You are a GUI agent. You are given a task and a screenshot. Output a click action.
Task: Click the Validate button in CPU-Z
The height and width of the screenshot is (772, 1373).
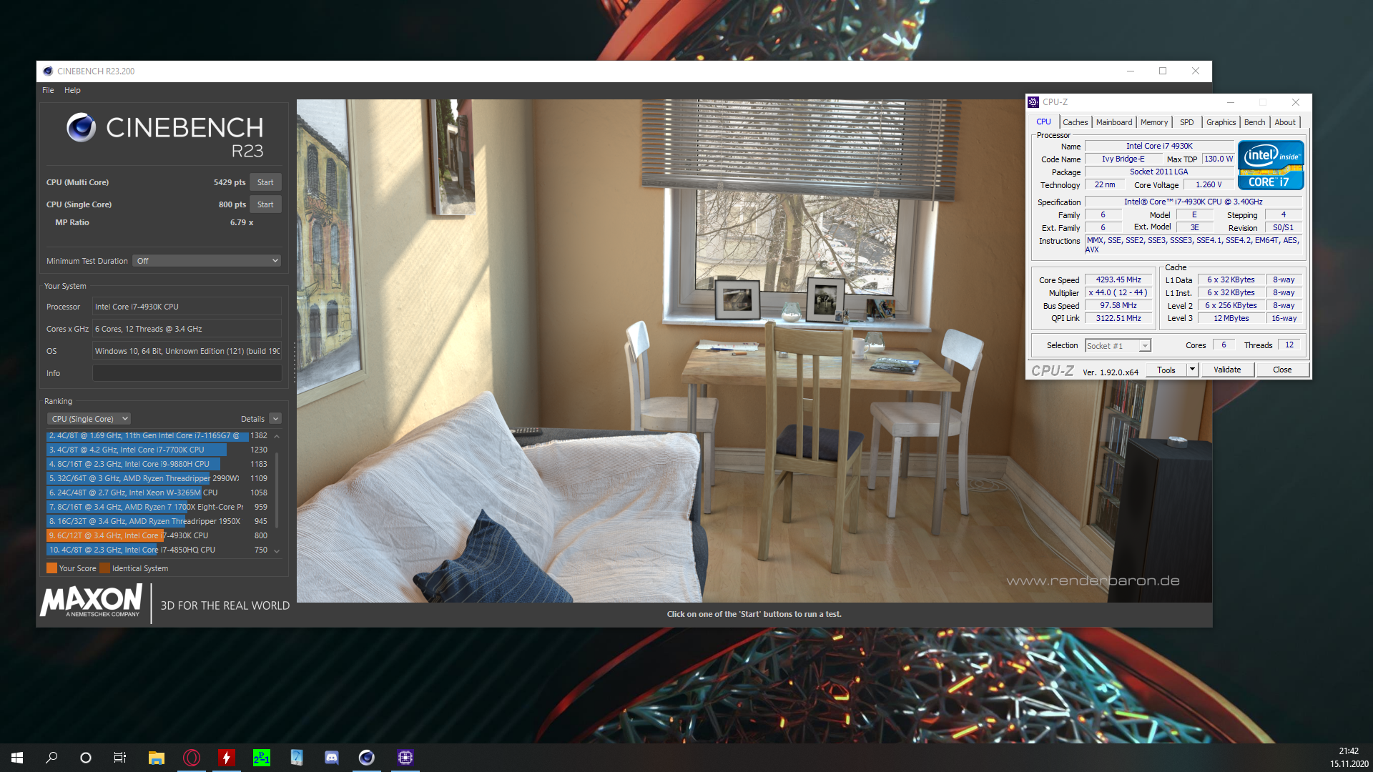pyautogui.click(x=1227, y=370)
